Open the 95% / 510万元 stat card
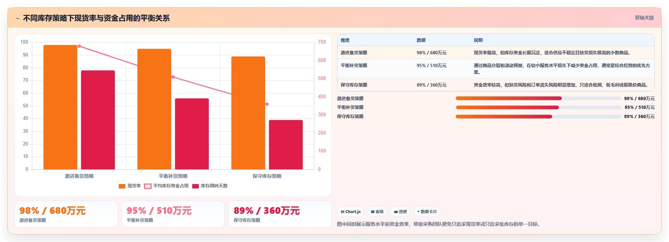Viewport: 669px width, 242px height. coord(173,214)
